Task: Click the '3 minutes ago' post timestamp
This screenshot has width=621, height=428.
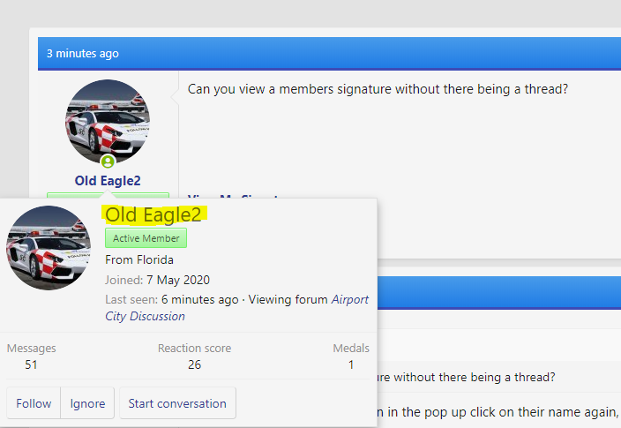Action: pyautogui.click(x=83, y=54)
